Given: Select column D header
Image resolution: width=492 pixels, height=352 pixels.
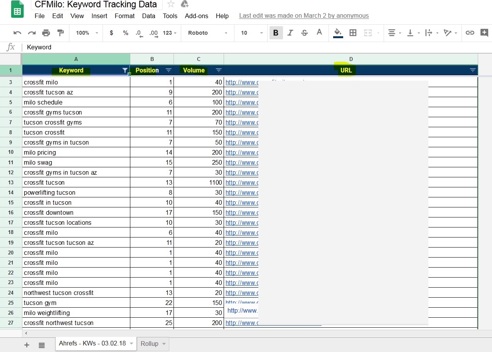Looking at the screenshot, I should 351,59.
